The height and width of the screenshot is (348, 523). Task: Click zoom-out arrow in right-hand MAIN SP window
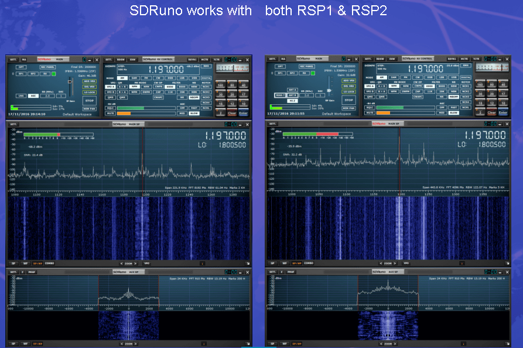point(381,263)
